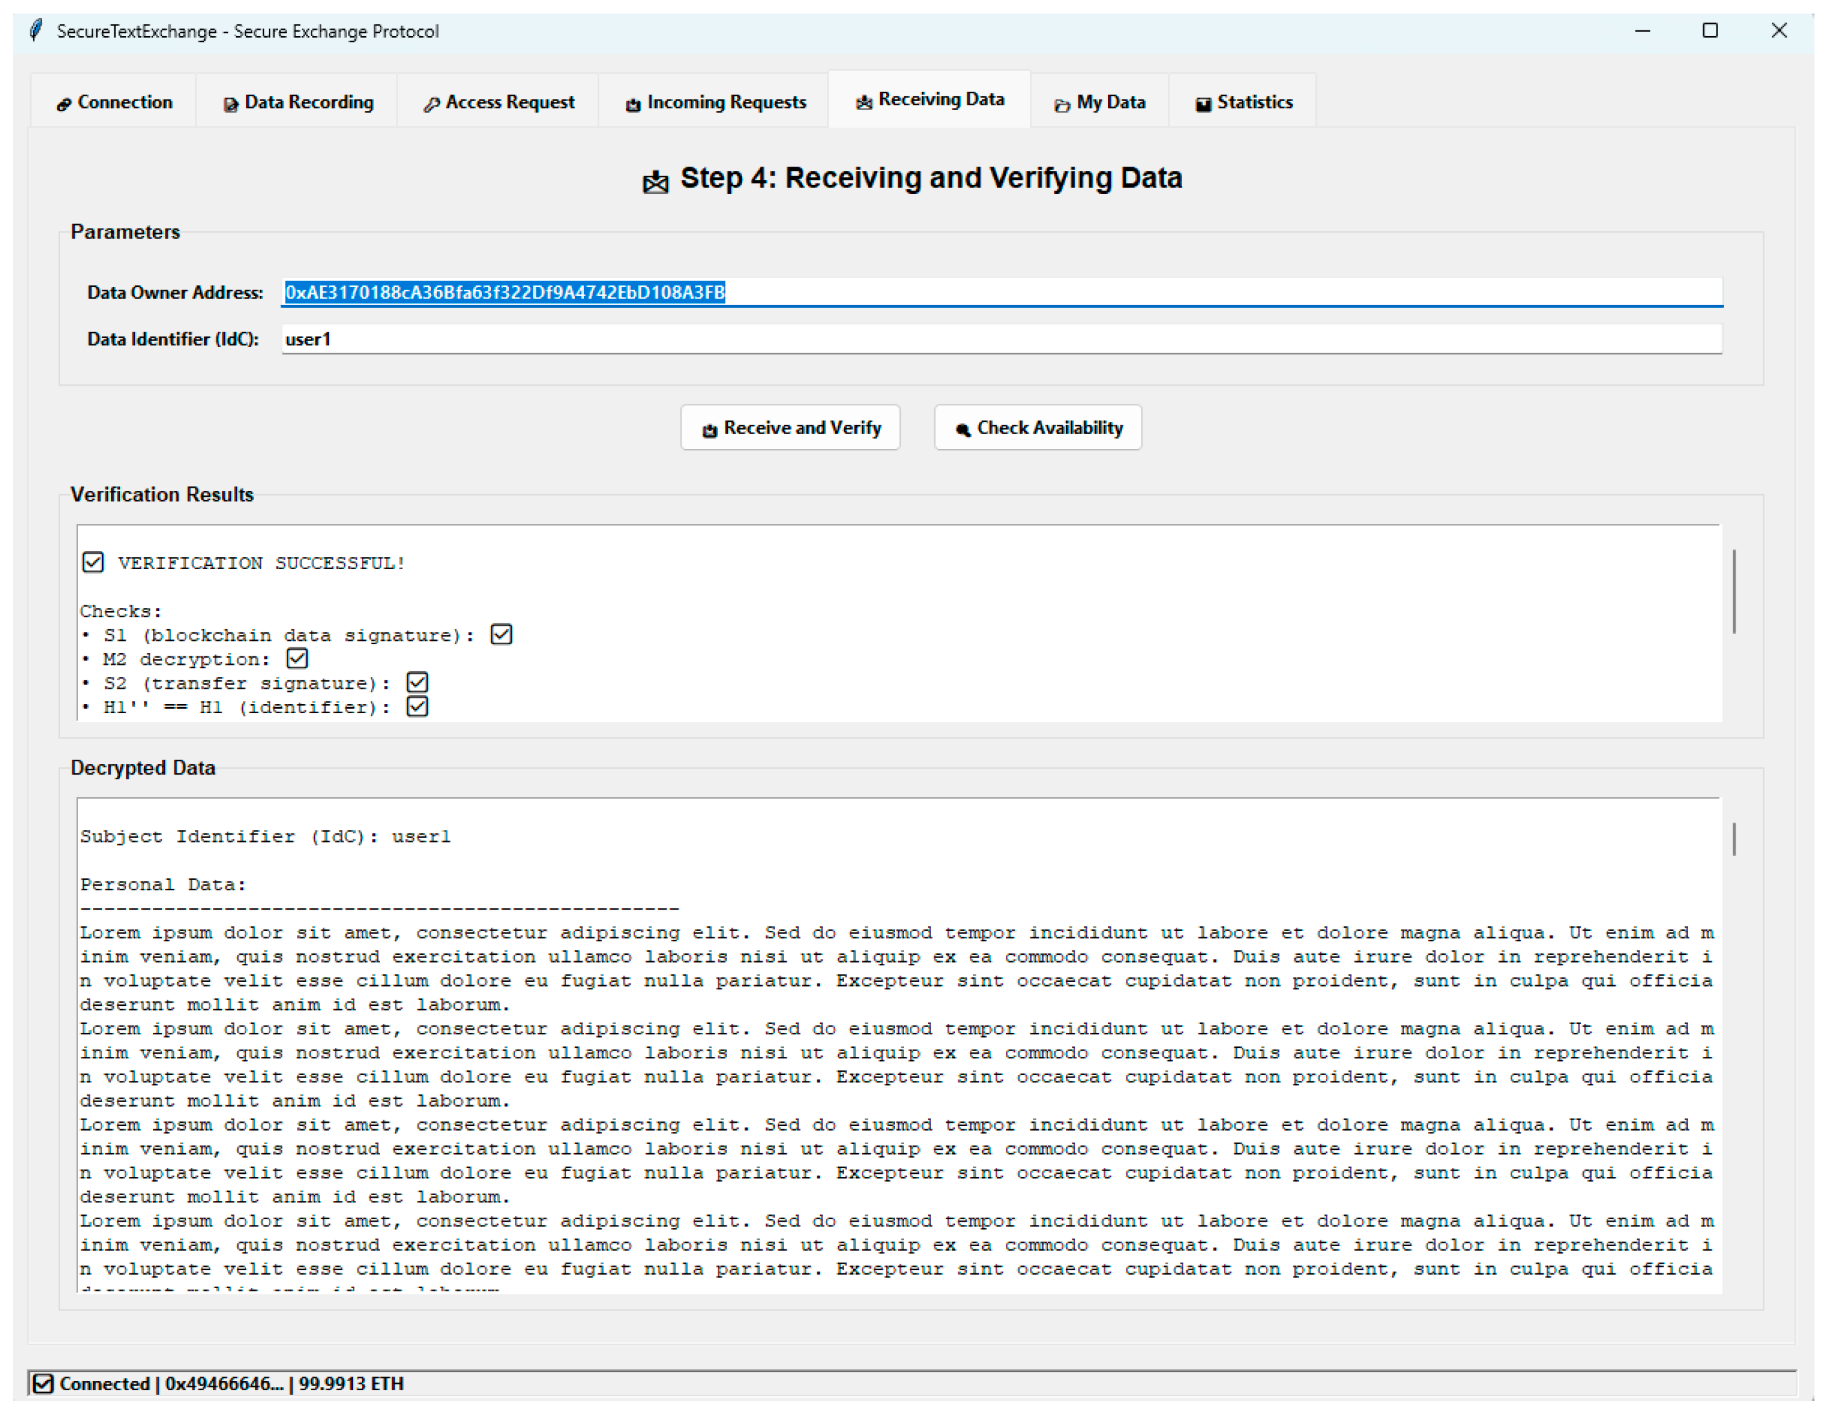
Task: Open the My Data tab
Action: click(x=1100, y=102)
